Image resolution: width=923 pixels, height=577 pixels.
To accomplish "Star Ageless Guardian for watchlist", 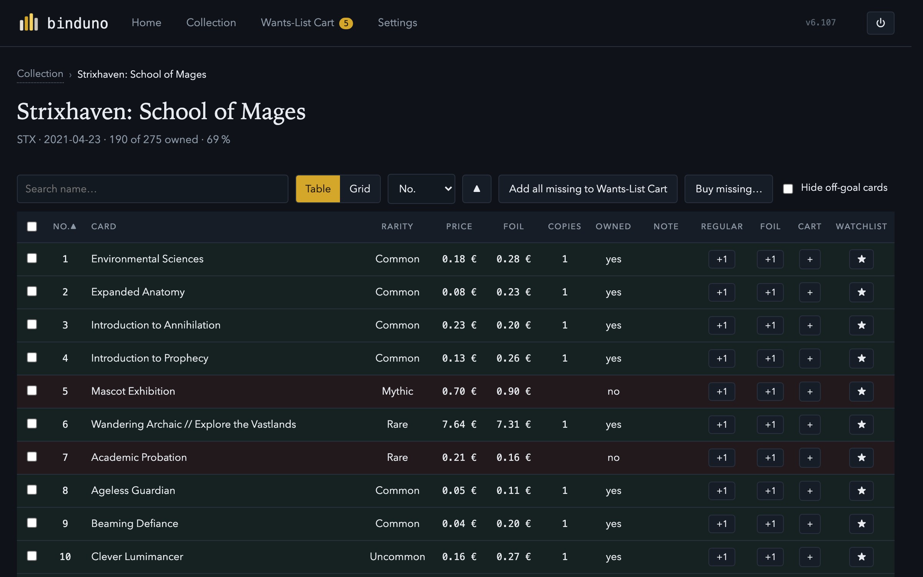I will 861,491.
